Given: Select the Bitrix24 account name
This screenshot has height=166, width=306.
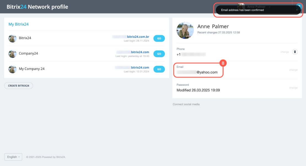Looking at the screenshot, I should point(25,38).
